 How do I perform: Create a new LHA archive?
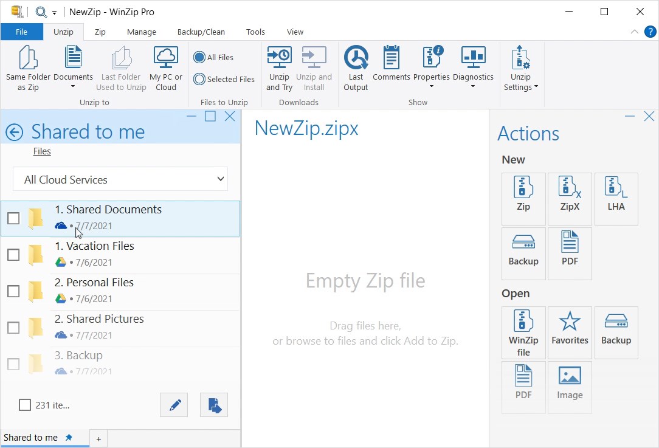click(616, 198)
